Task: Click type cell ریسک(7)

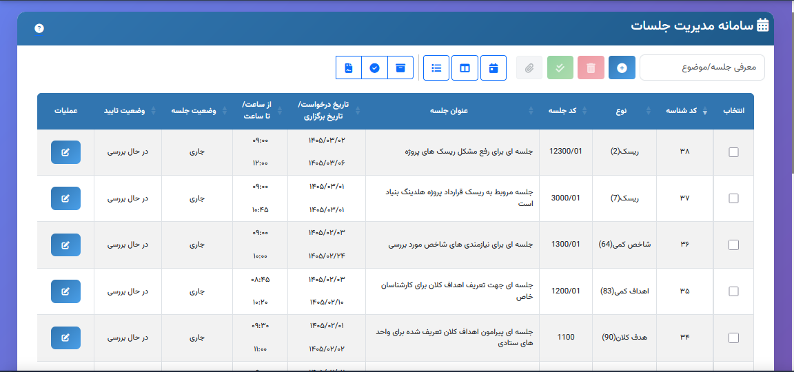Action: click(x=625, y=199)
